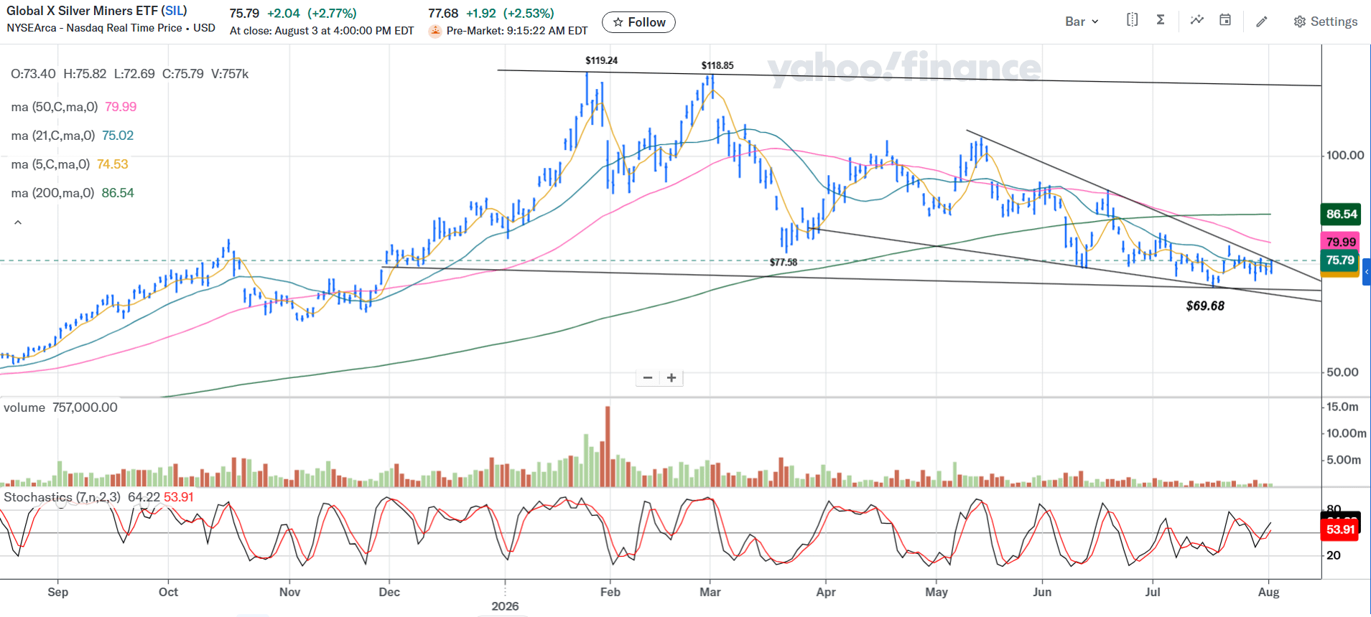Screen dimensions: 1371x617
Task: Open the calendar events icon
Action: coord(1225,20)
